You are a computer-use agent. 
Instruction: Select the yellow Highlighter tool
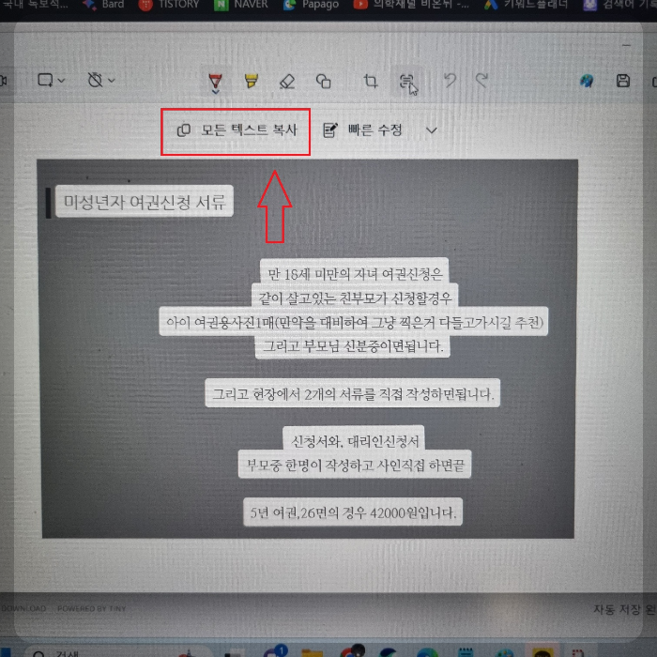click(251, 81)
